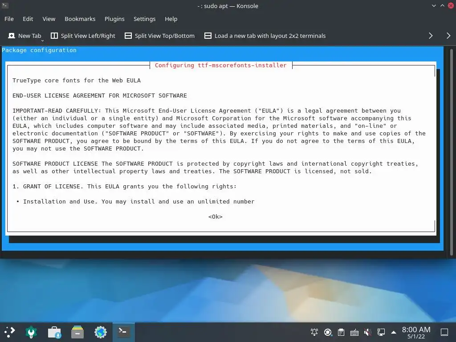The width and height of the screenshot is (456, 342).
Task: Click Split View Top/Bottom
Action: 160,36
